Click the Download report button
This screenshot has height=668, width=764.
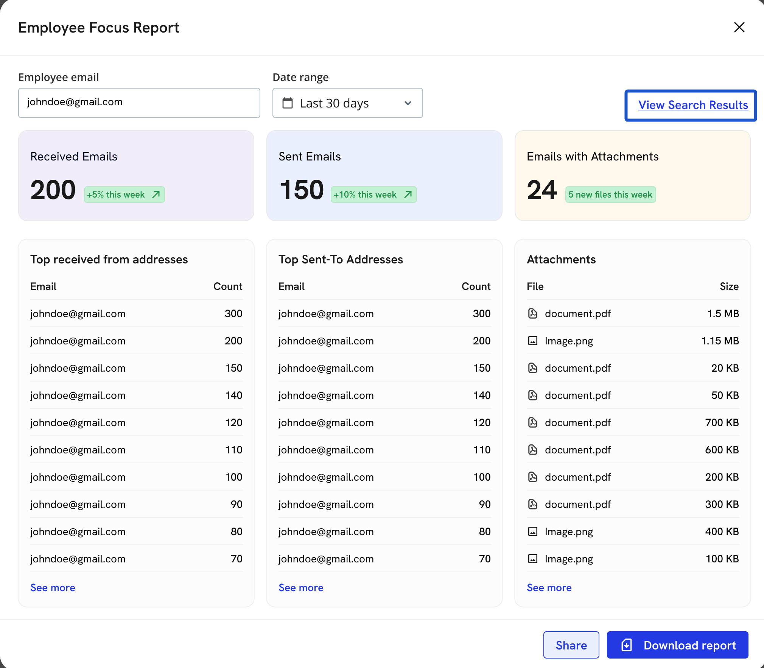(677, 645)
